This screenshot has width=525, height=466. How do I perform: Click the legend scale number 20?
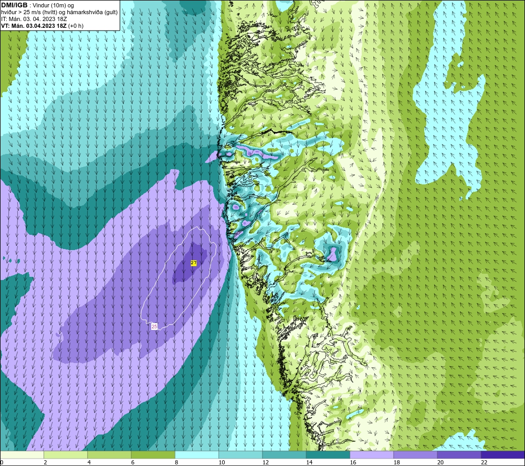440,463
